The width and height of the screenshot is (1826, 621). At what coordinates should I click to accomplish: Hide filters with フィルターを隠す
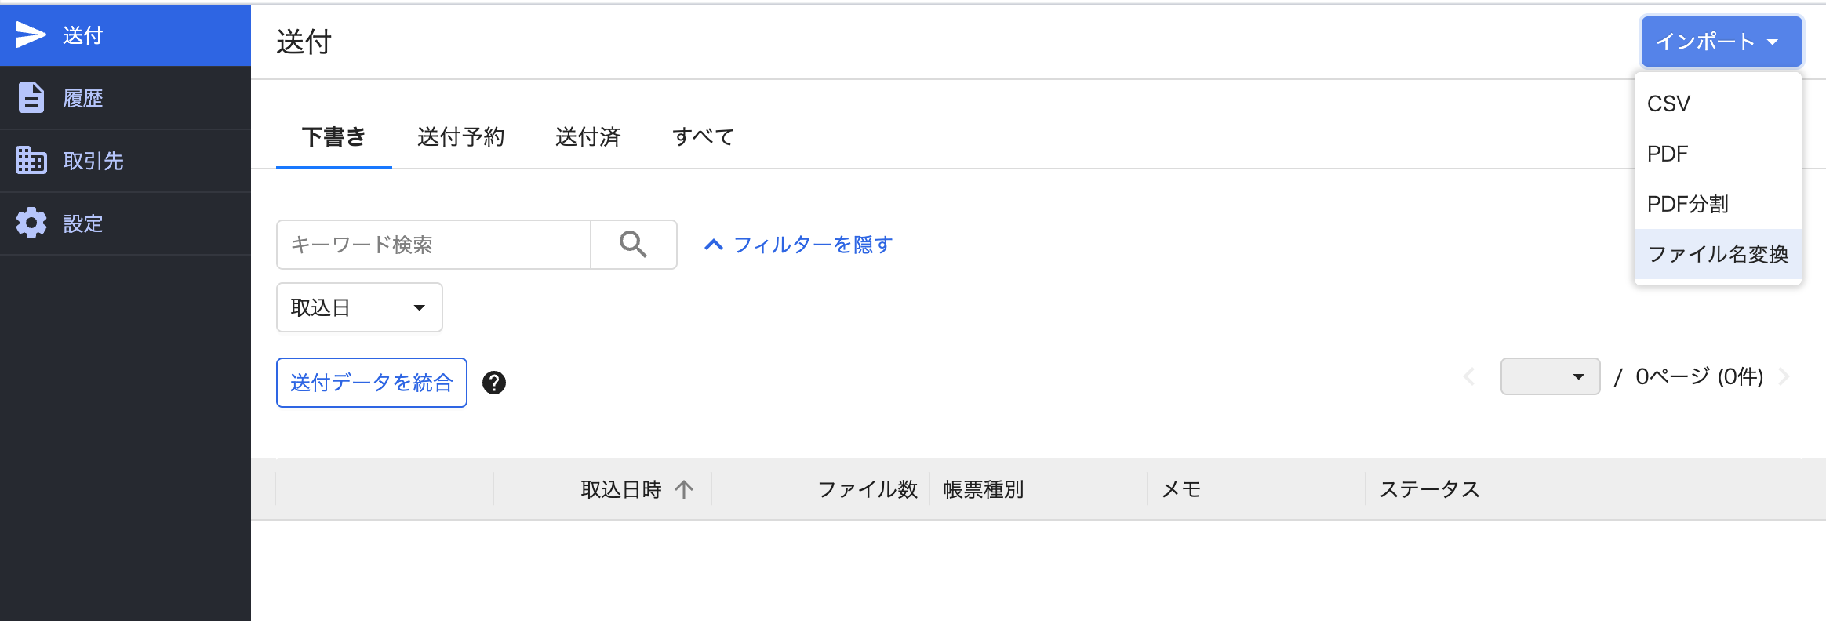pos(798,245)
